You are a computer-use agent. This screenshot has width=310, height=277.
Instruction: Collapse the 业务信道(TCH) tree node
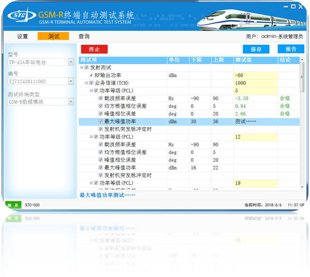(86, 83)
